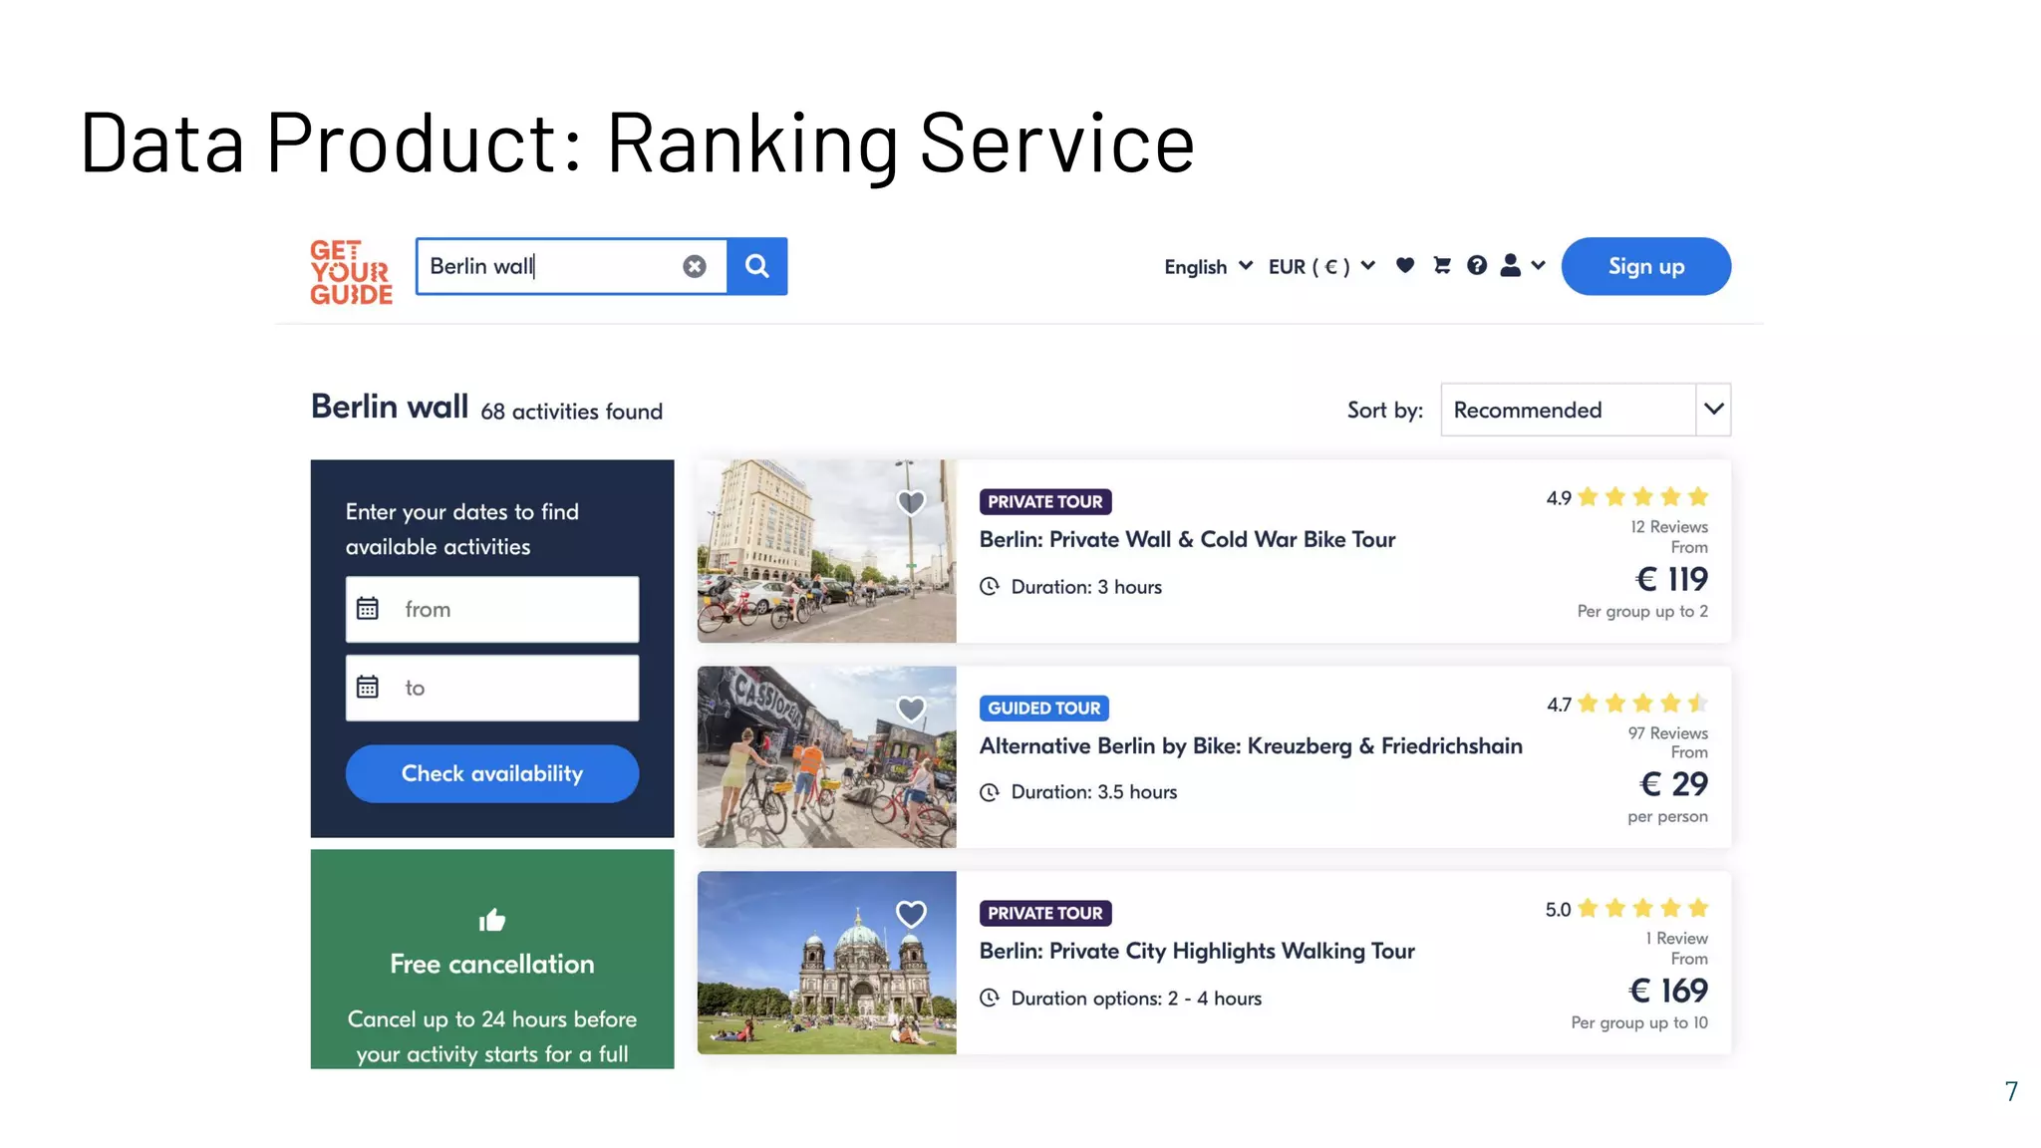Click the Check availability button
The image size is (2041, 1148).
[x=492, y=773]
